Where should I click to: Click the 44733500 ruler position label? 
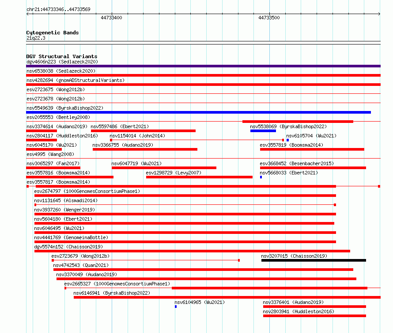269,18
